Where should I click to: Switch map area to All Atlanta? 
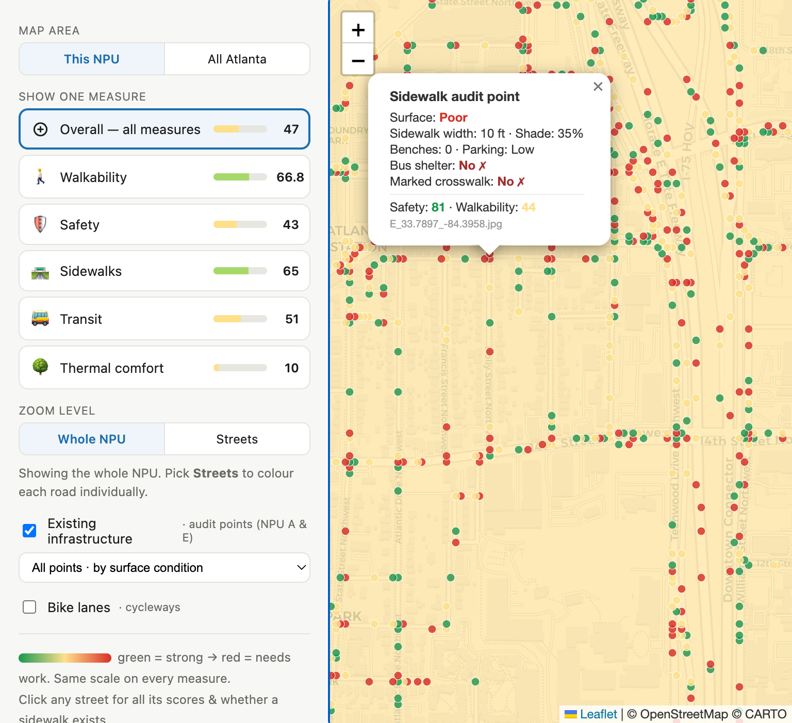(x=237, y=59)
